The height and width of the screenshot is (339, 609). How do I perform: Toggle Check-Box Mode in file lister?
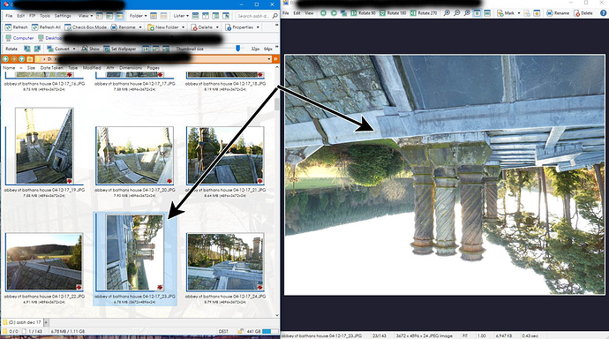[86, 27]
